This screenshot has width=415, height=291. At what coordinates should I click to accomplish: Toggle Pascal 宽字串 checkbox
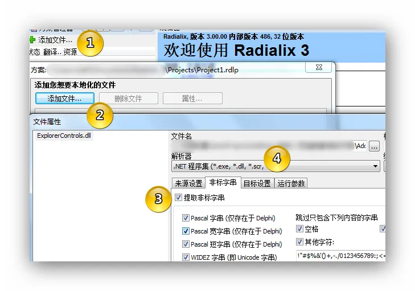tap(186, 231)
